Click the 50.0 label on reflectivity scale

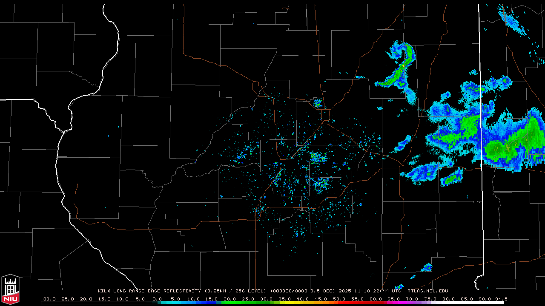[339, 299]
